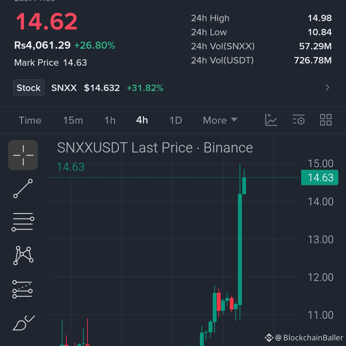Click the latest green candle near 14.63
The width and height of the screenshot is (346, 346).
coord(244,186)
